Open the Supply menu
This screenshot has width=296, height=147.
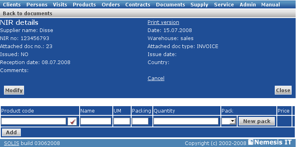pos(199,5)
